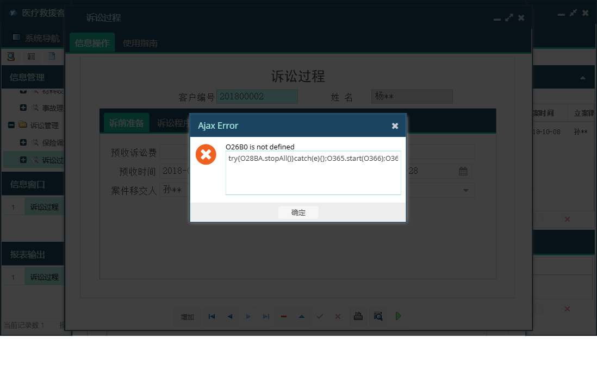The height and width of the screenshot is (383, 597).
Task: Select the magnifier icon above 信息管理
Action: pyautogui.click(x=10, y=56)
